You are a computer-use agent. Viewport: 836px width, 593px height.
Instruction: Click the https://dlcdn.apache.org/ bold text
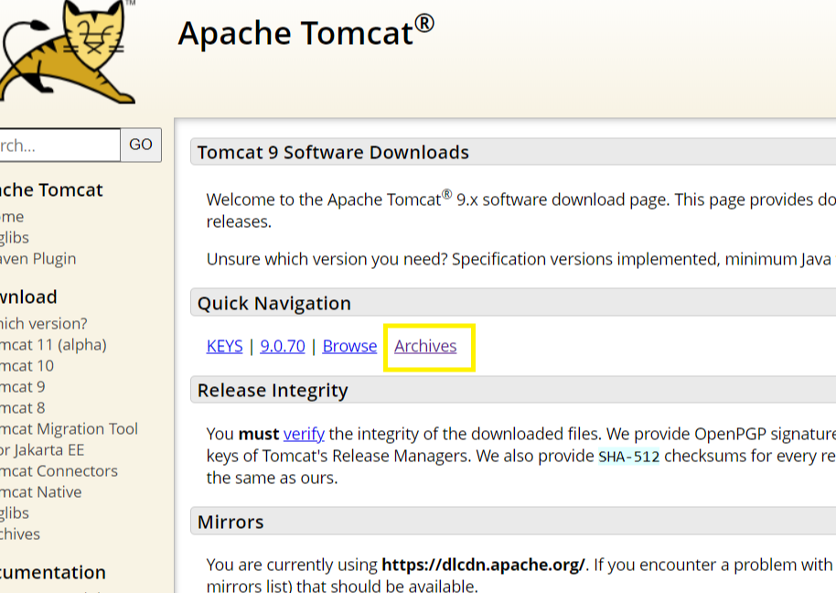(x=483, y=565)
